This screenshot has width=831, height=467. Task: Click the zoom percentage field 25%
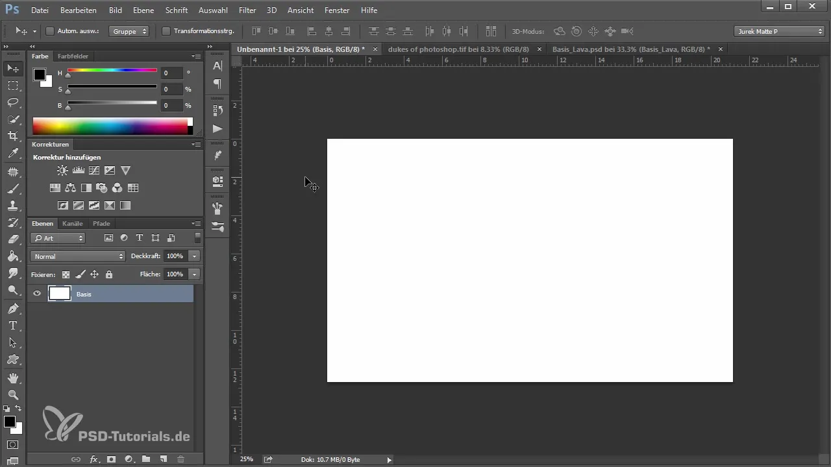[x=247, y=459]
